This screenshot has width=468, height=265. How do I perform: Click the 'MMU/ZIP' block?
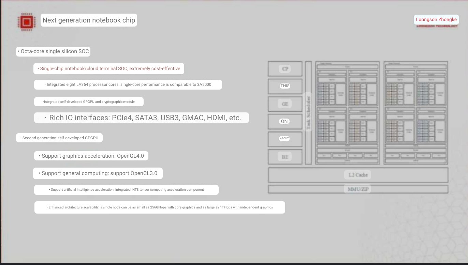click(x=358, y=189)
